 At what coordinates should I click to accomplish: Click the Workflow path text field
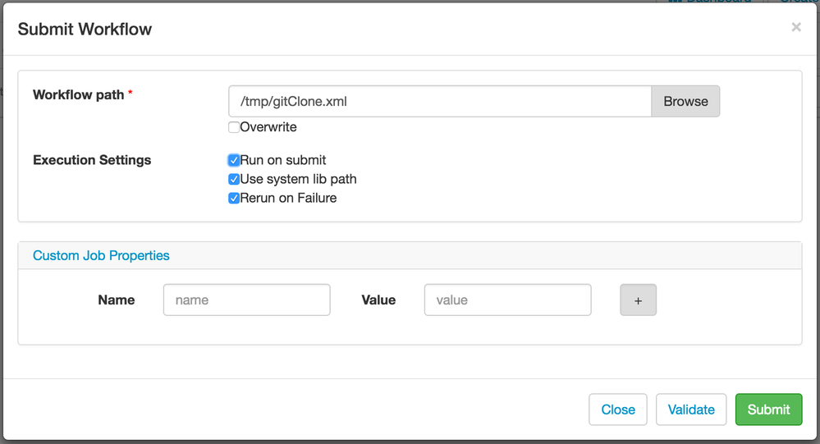[440, 102]
